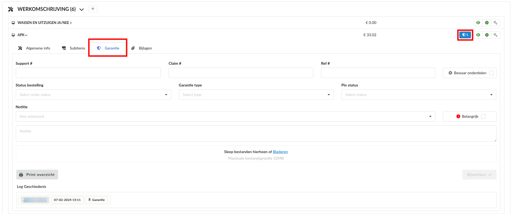Click the Garantie pin tag in log history
512x214 pixels.
[96, 200]
